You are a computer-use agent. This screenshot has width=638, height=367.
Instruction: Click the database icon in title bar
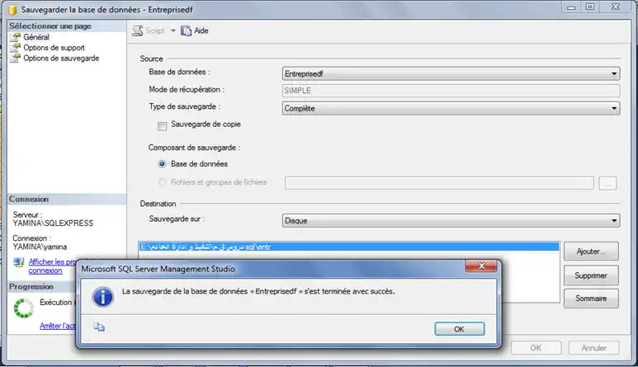12,9
